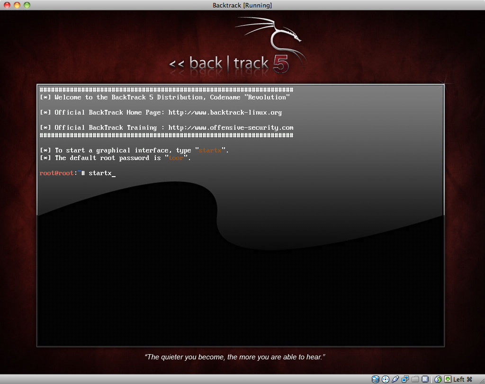Viewport: 485px width, 384px height.
Task: Click the startx command at the prompt
Action: (100, 173)
